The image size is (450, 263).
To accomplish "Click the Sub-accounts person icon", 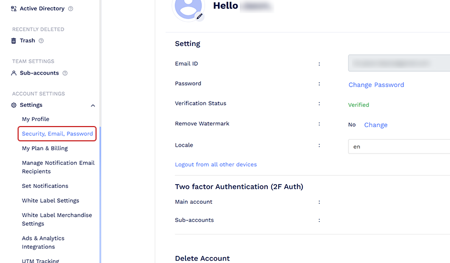I will pyautogui.click(x=14, y=73).
